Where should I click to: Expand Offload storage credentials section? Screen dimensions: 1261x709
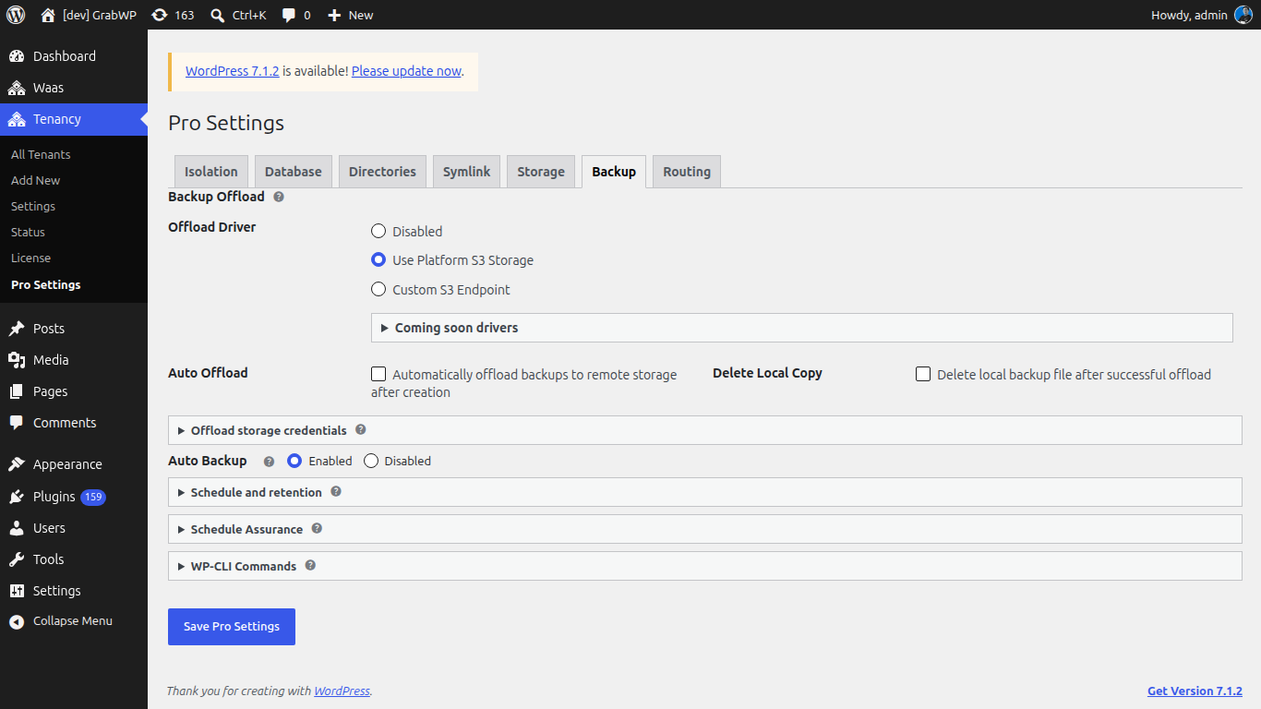(704, 430)
